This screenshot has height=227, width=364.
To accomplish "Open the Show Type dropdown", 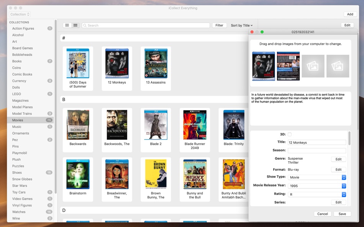I will [317, 177].
